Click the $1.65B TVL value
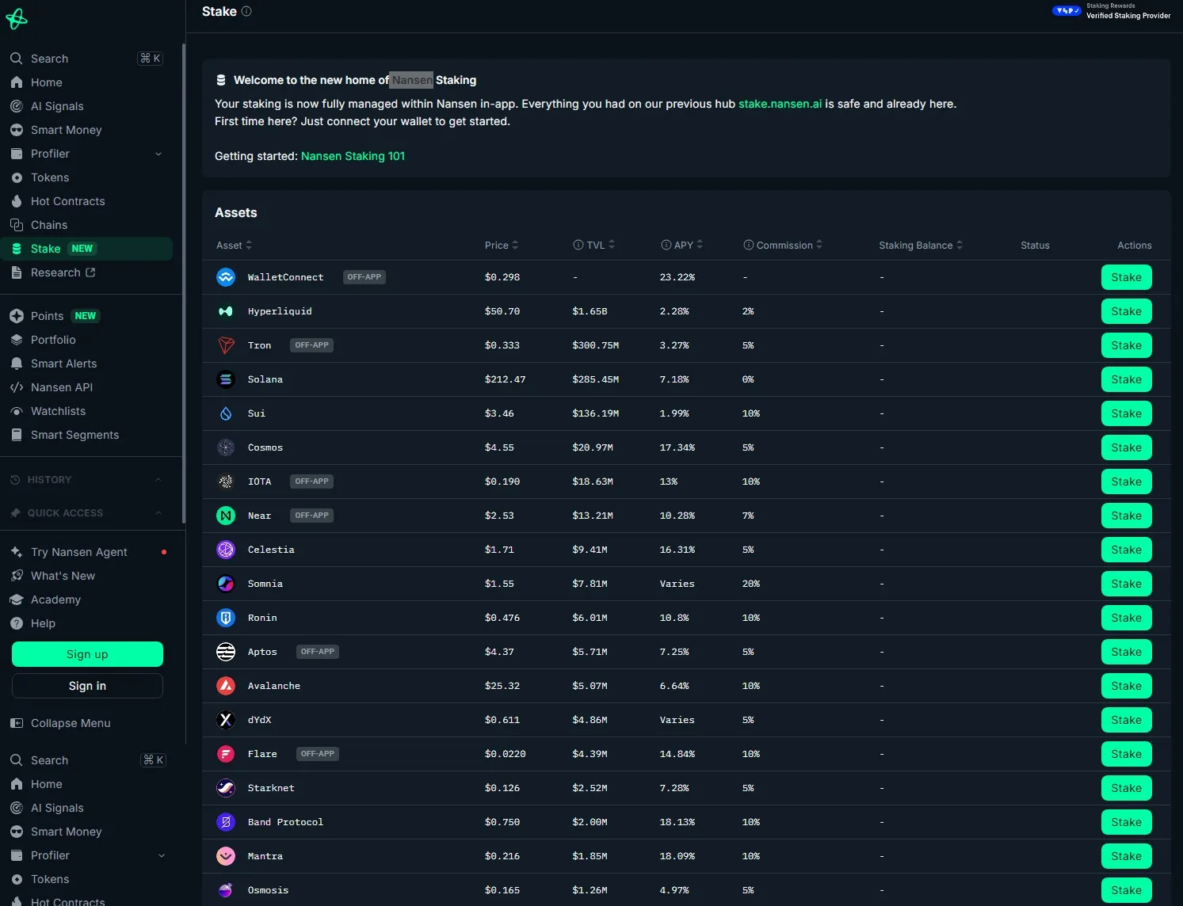 (x=590, y=311)
